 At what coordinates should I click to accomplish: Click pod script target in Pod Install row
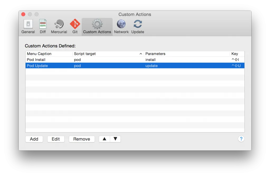tap(77, 60)
